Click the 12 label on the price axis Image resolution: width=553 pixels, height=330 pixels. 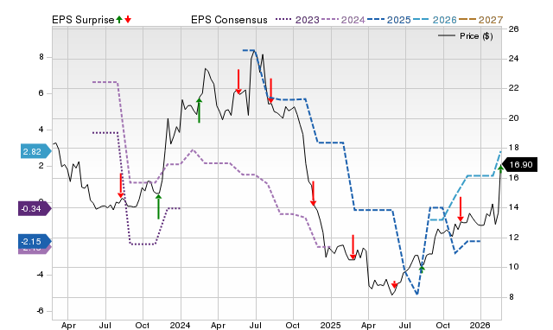514,238
